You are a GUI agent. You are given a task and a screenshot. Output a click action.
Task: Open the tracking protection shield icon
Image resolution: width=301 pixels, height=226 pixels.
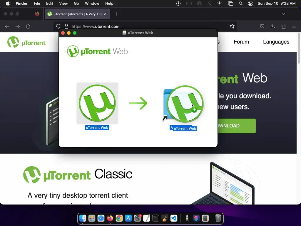[x=58, y=26]
